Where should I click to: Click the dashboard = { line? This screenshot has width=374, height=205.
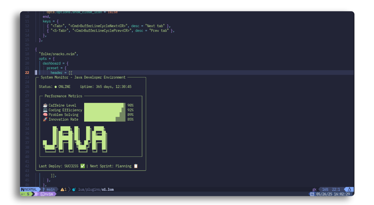click(x=56, y=63)
